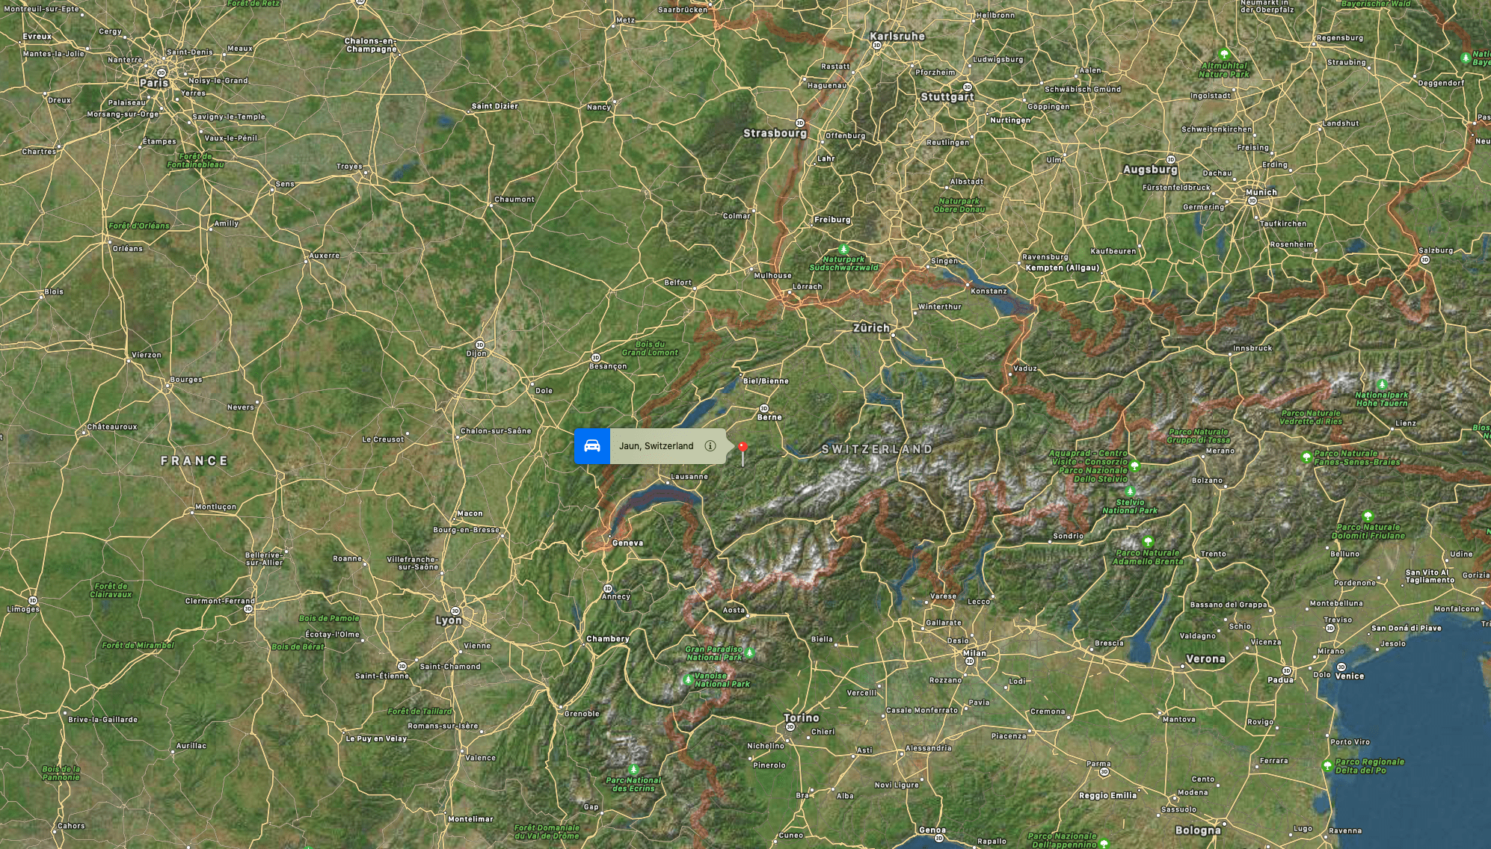Select the Paris city label
Image resolution: width=1491 pixels, height=849 pixels.
154,83
